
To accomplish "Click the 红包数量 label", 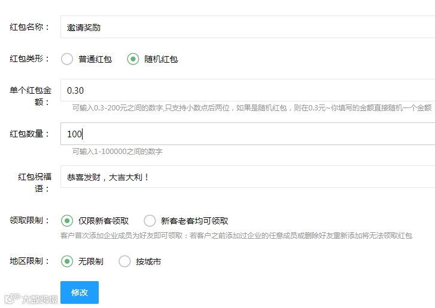I will coord(29,134).
